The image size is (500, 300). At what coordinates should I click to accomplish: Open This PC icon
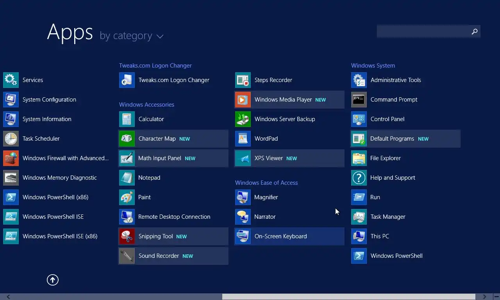coord(359,236)
